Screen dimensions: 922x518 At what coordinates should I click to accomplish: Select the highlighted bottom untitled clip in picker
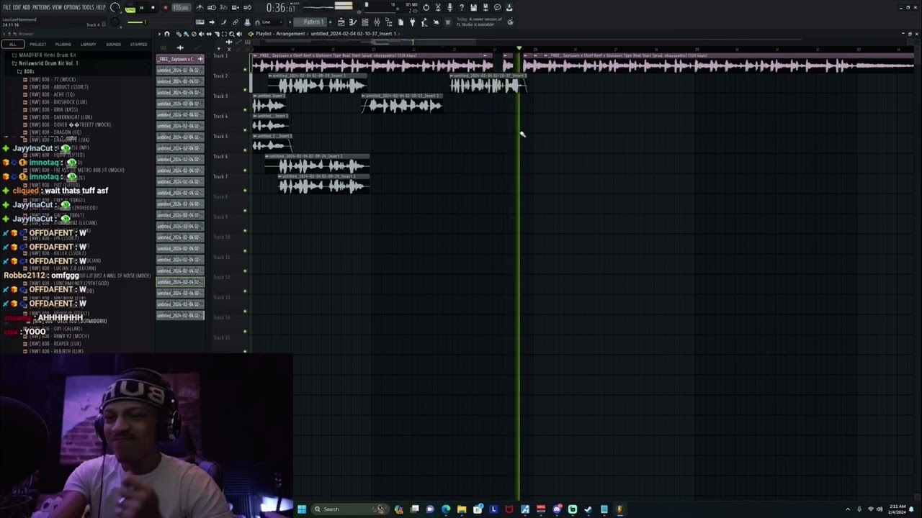pos(180,315)
